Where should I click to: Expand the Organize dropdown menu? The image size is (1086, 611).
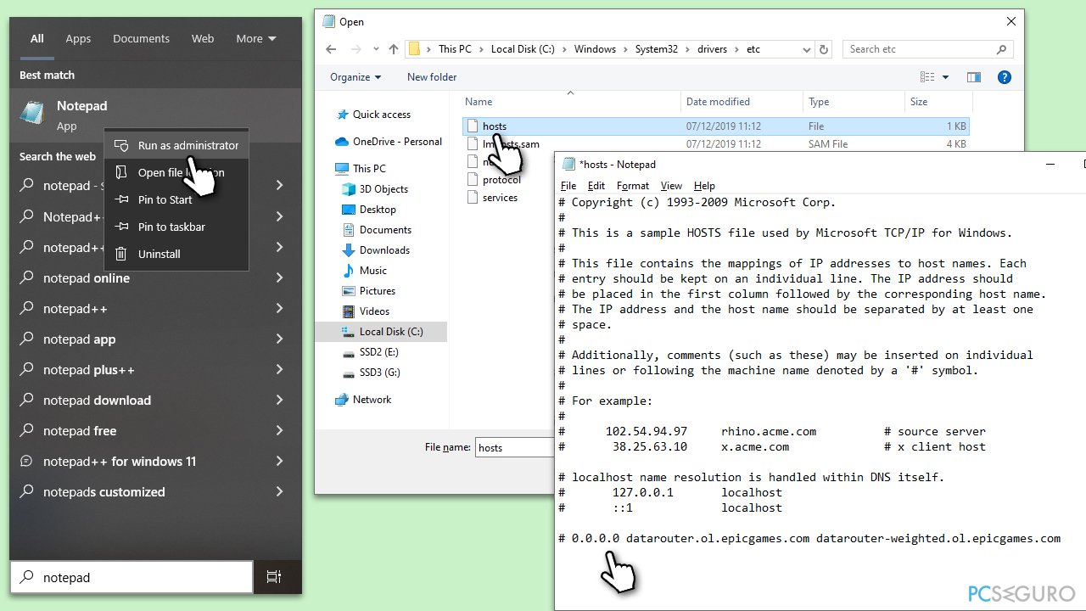tap(355, 77)
